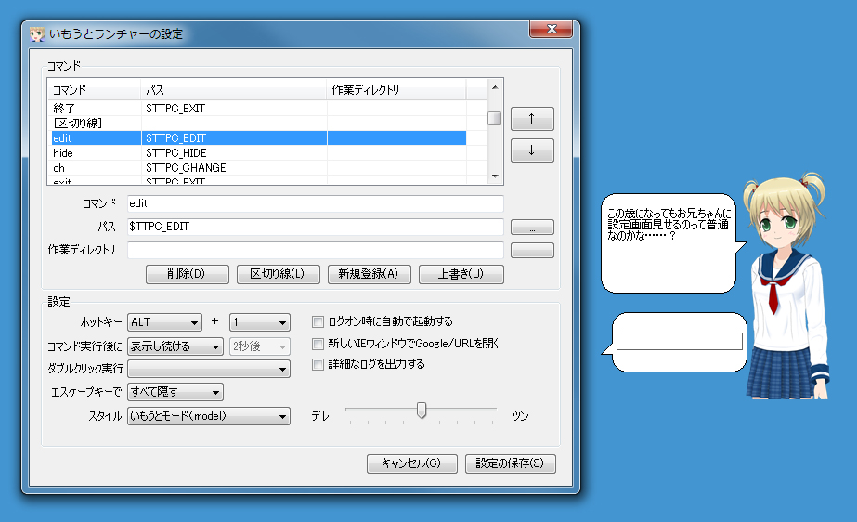Select the hide row in command list
Image resolution: width=857 pixels, height=522 pixels.
coord(258,153)
